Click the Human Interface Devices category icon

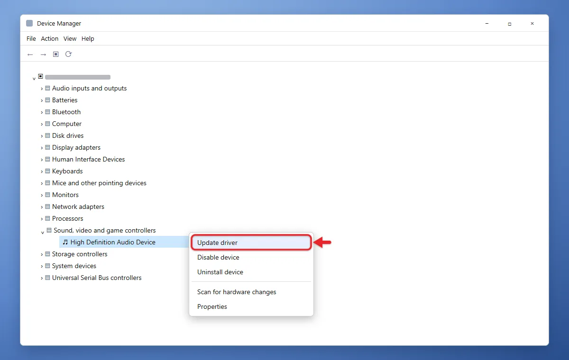48,159
